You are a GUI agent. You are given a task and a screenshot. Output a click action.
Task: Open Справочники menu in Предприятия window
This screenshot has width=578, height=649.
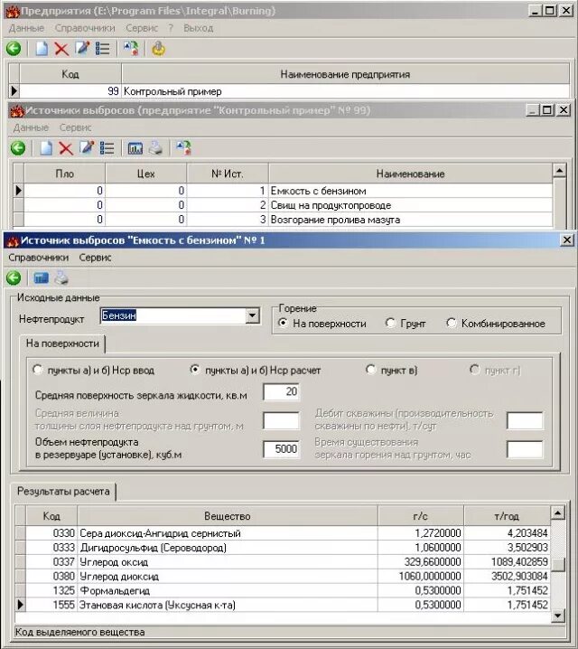point(85,28)
